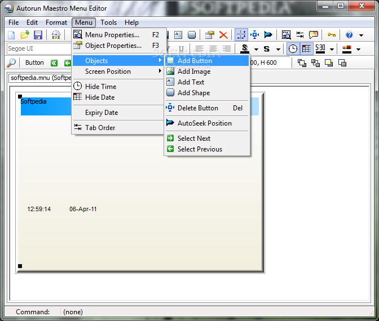Choose Select Next from the submenu

point(207,139)
